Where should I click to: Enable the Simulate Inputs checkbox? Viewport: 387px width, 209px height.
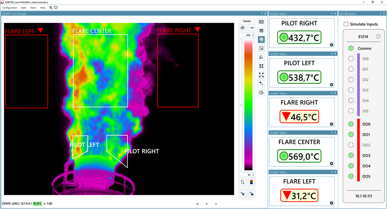click(x=346, y=24)
